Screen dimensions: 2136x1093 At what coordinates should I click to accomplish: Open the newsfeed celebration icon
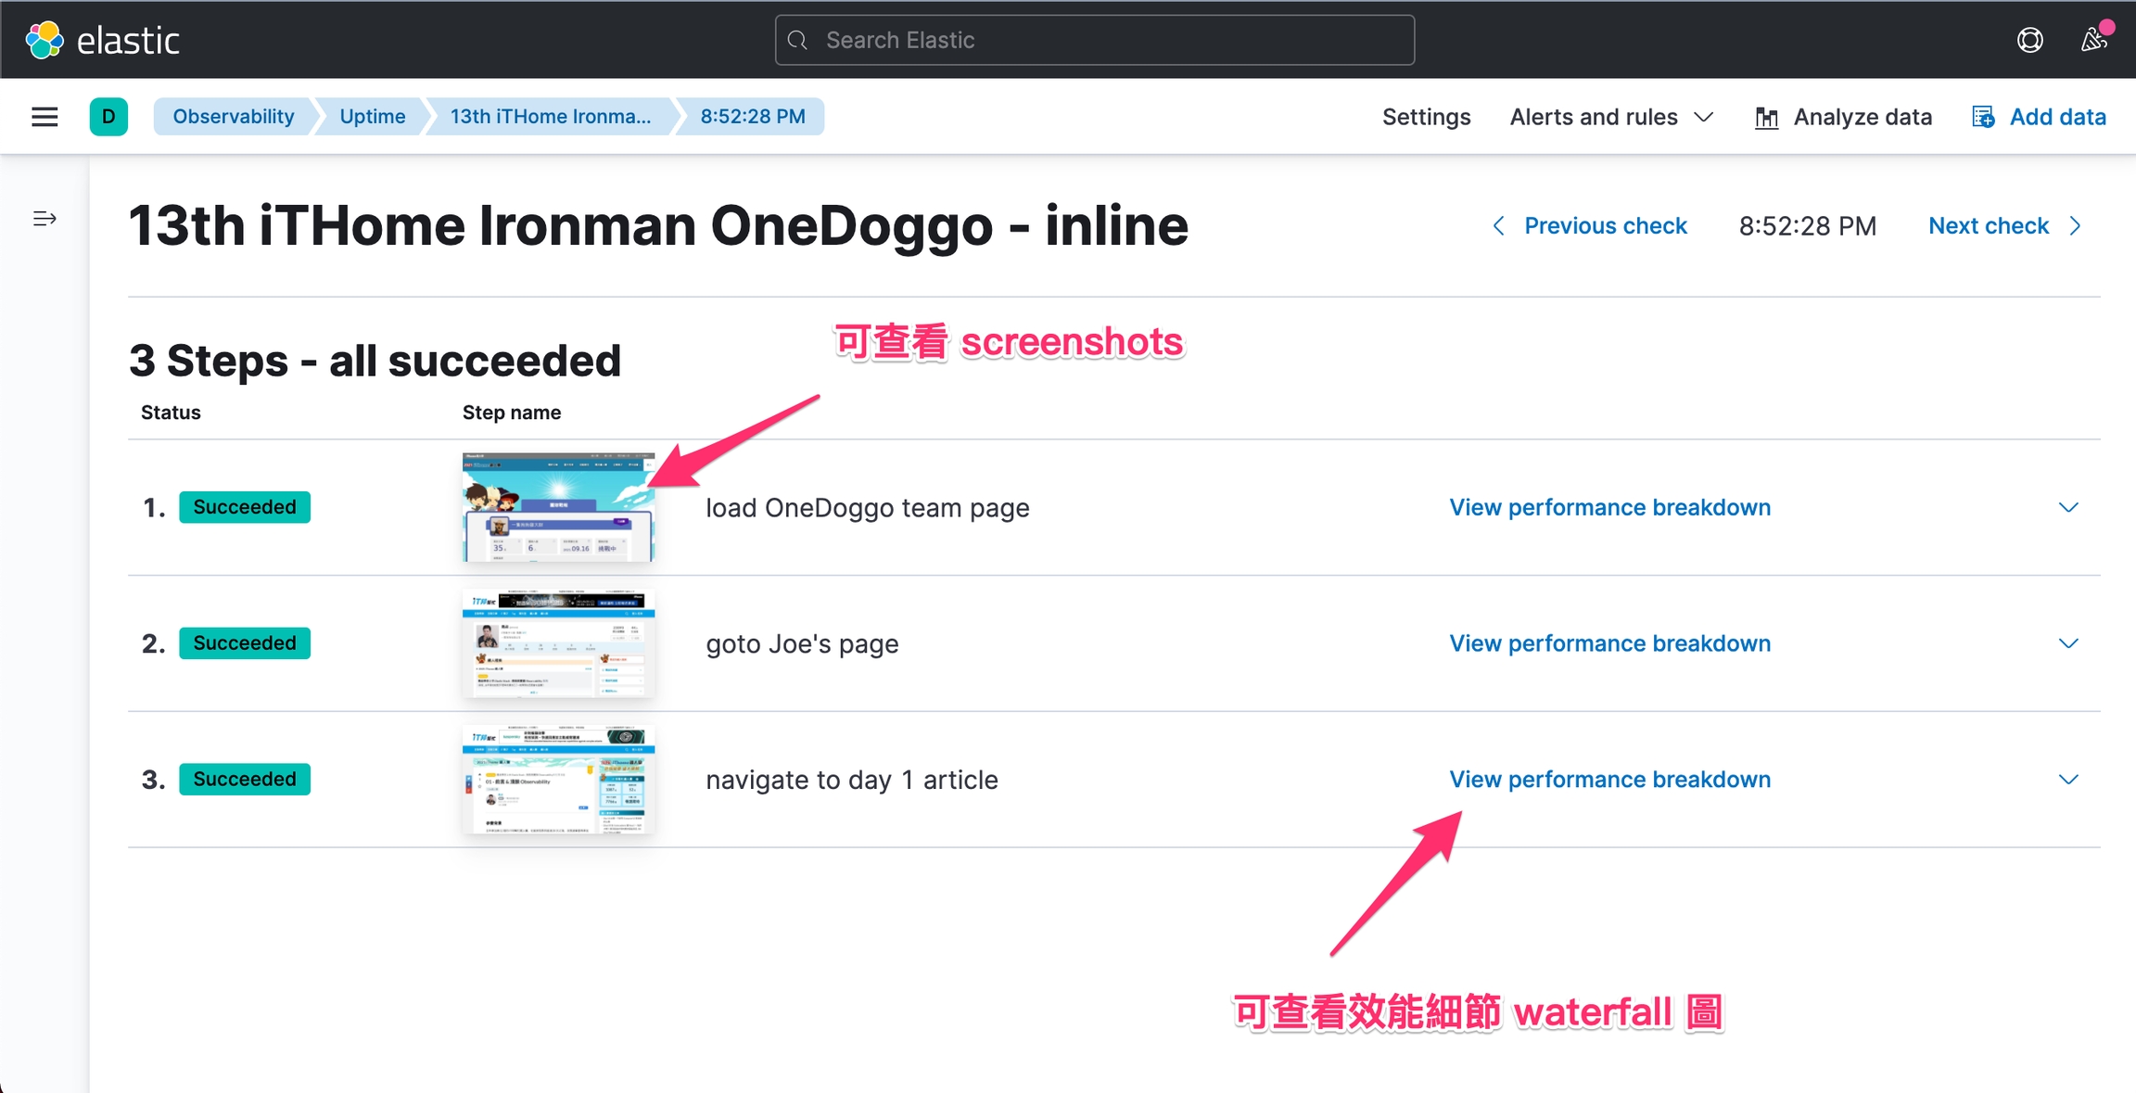(2093, 40)
